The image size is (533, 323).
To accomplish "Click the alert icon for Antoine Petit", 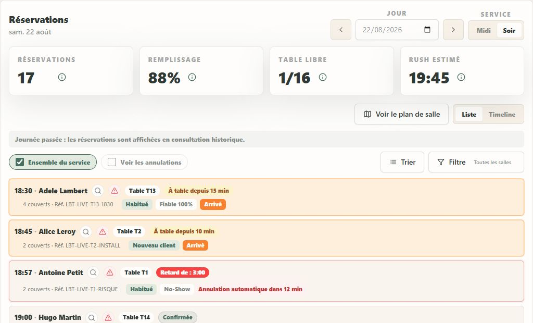I will click(x=109, y=272).
